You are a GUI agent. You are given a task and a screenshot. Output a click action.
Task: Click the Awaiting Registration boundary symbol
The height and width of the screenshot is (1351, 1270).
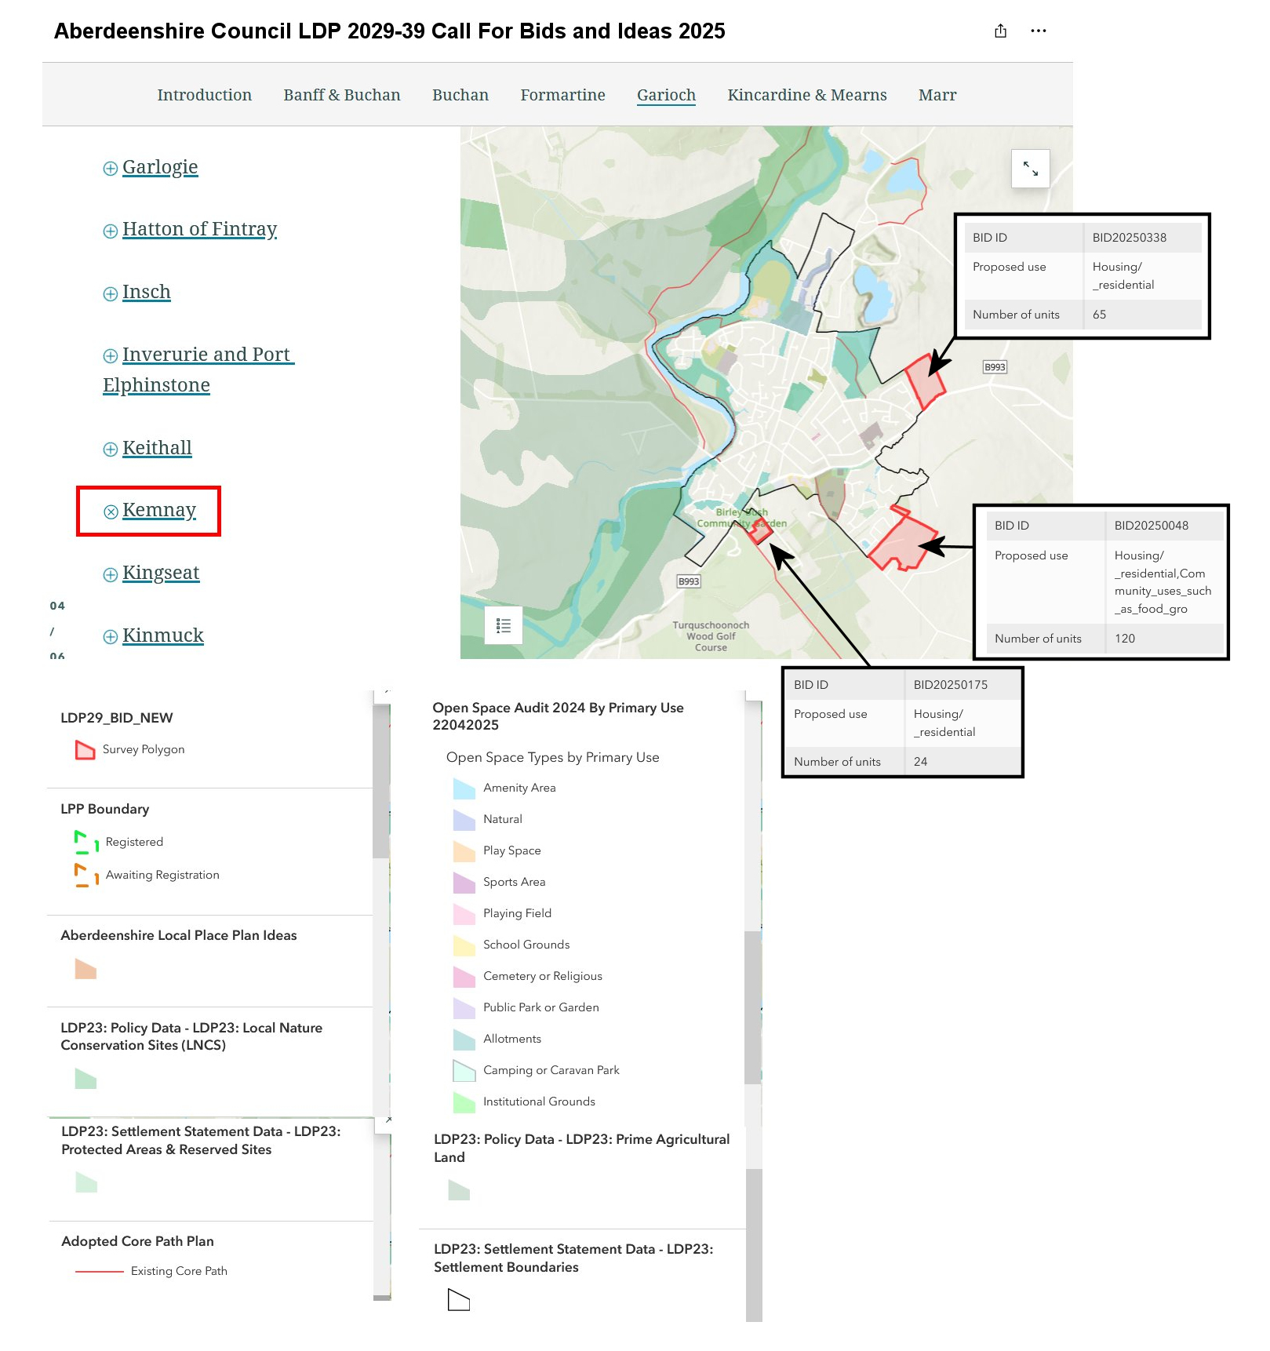pyautogui.click(x=86, y=875)
